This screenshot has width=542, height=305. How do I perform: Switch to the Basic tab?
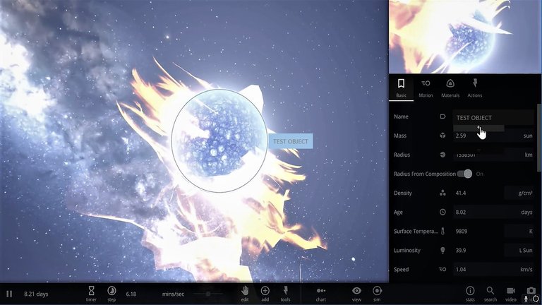click(402, 88)
